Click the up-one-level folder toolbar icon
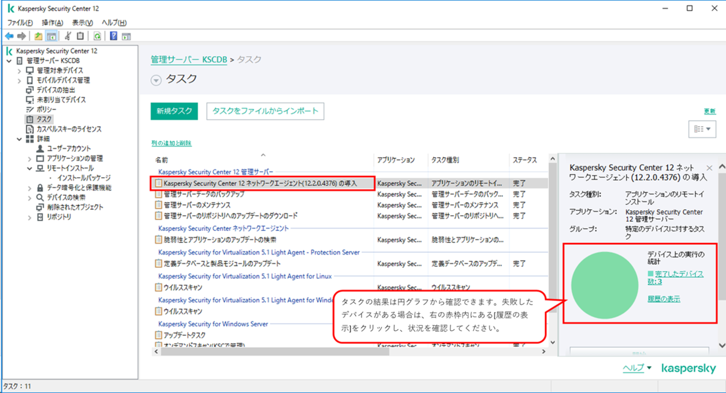726x393 pixels. [38, 36]
